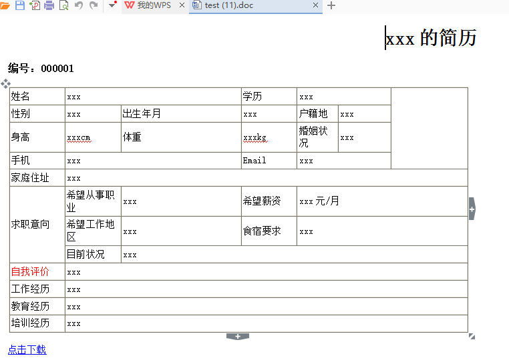Viewport: 509px width, 362px height.
Task: Click the table move handle icon
Action: pos(5,83)
